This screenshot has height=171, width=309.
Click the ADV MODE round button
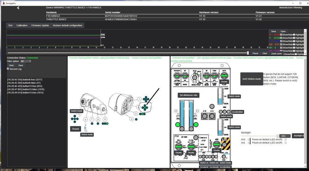tap(196, 137)
